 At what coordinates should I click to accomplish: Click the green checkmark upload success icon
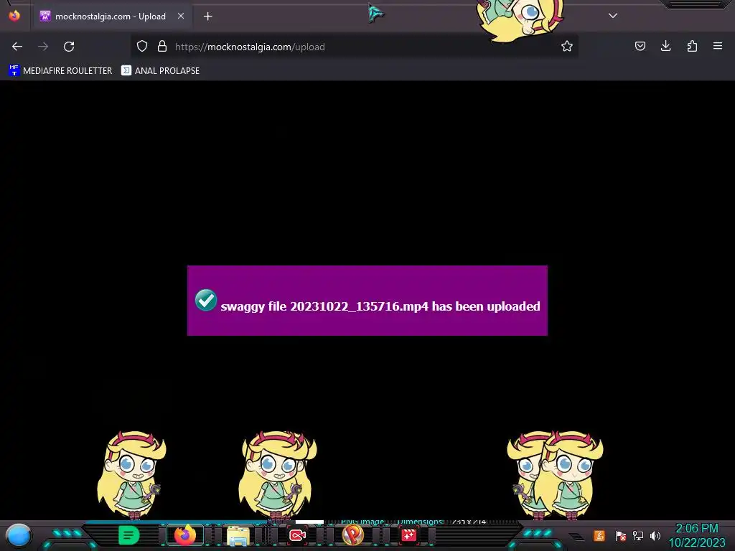point(206,301)
